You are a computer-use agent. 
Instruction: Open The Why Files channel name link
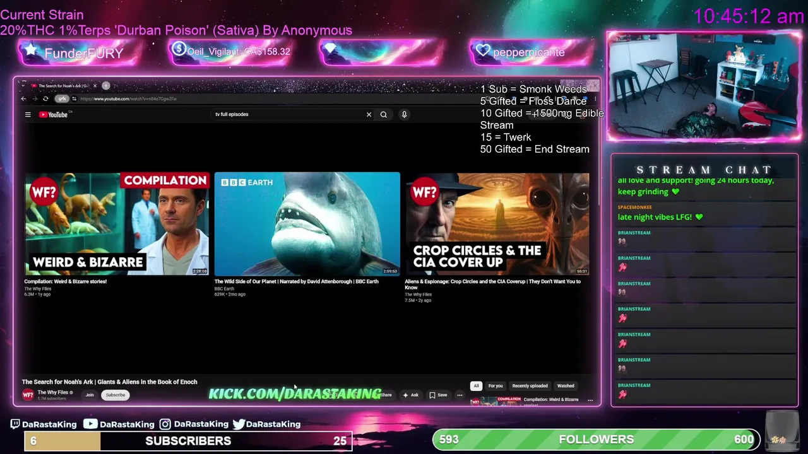click(53, 392)
